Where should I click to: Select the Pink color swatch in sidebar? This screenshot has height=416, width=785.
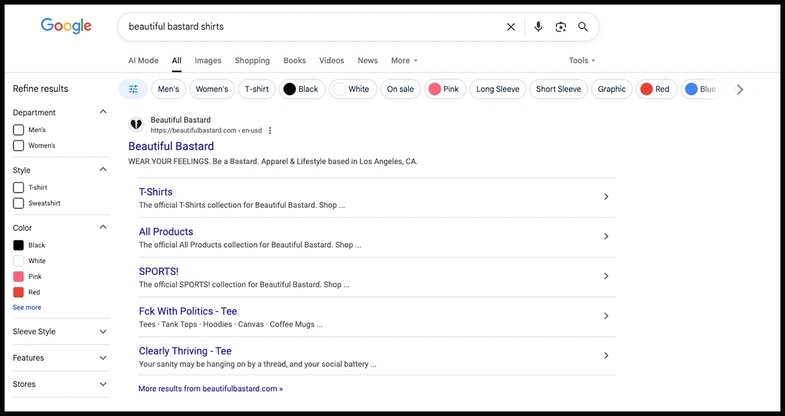coord(18,277)
